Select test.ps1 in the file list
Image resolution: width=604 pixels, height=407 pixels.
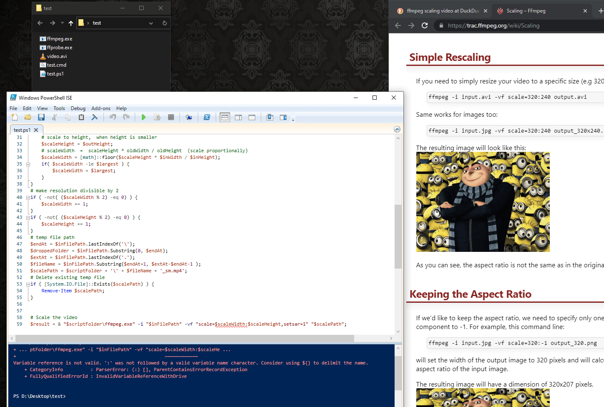pyautogui.click(x=55, y=74)
